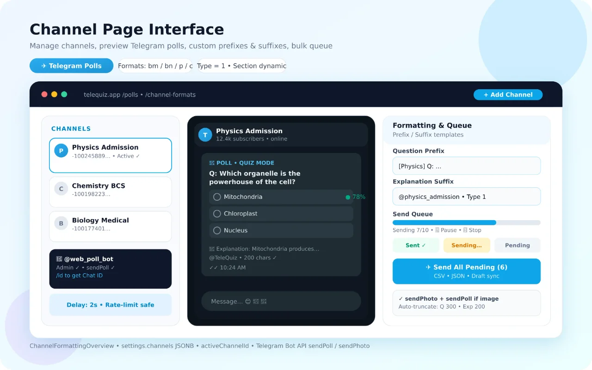
Task: Click the emoji icon in message box
Action: [x=248, y=302]
